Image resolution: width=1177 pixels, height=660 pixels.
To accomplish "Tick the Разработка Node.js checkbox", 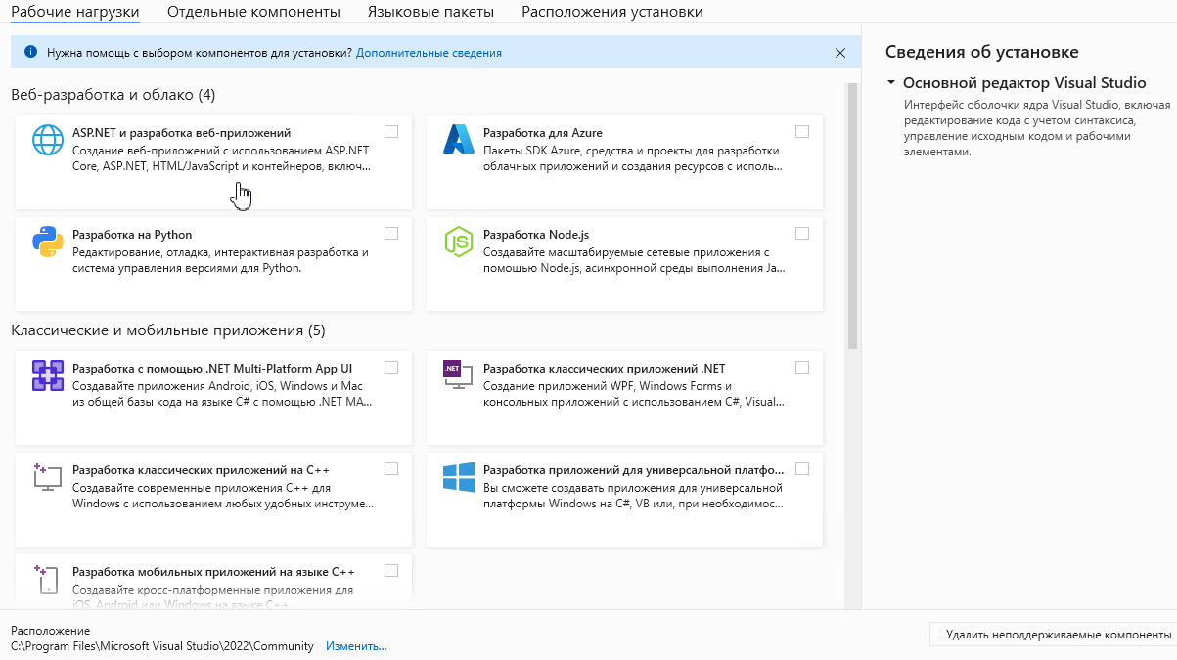I will (x=802, y=233).
